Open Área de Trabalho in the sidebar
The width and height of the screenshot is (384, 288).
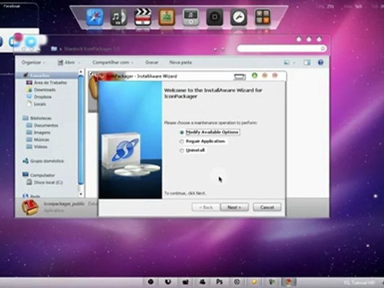coord(46,82)
